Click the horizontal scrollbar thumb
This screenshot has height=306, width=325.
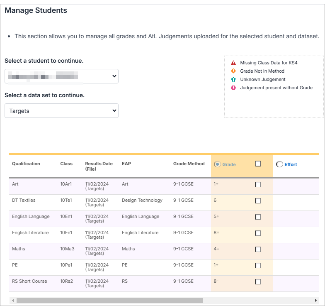tap(109, 300)
